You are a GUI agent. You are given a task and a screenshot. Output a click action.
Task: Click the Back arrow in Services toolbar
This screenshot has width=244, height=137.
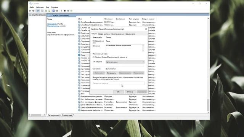(30, 11)
